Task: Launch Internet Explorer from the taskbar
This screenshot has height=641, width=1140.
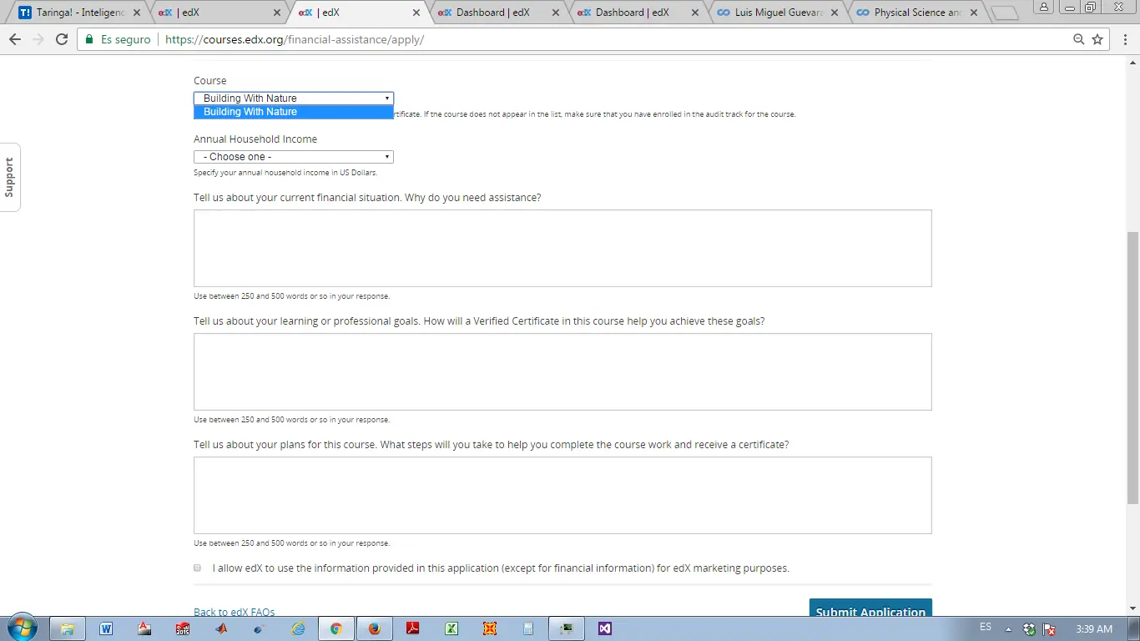Action: [298, 628]
